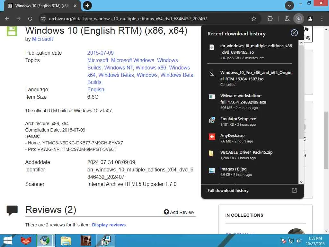Click the iso download progress bar
329x247 pixels.
point(250,63)
